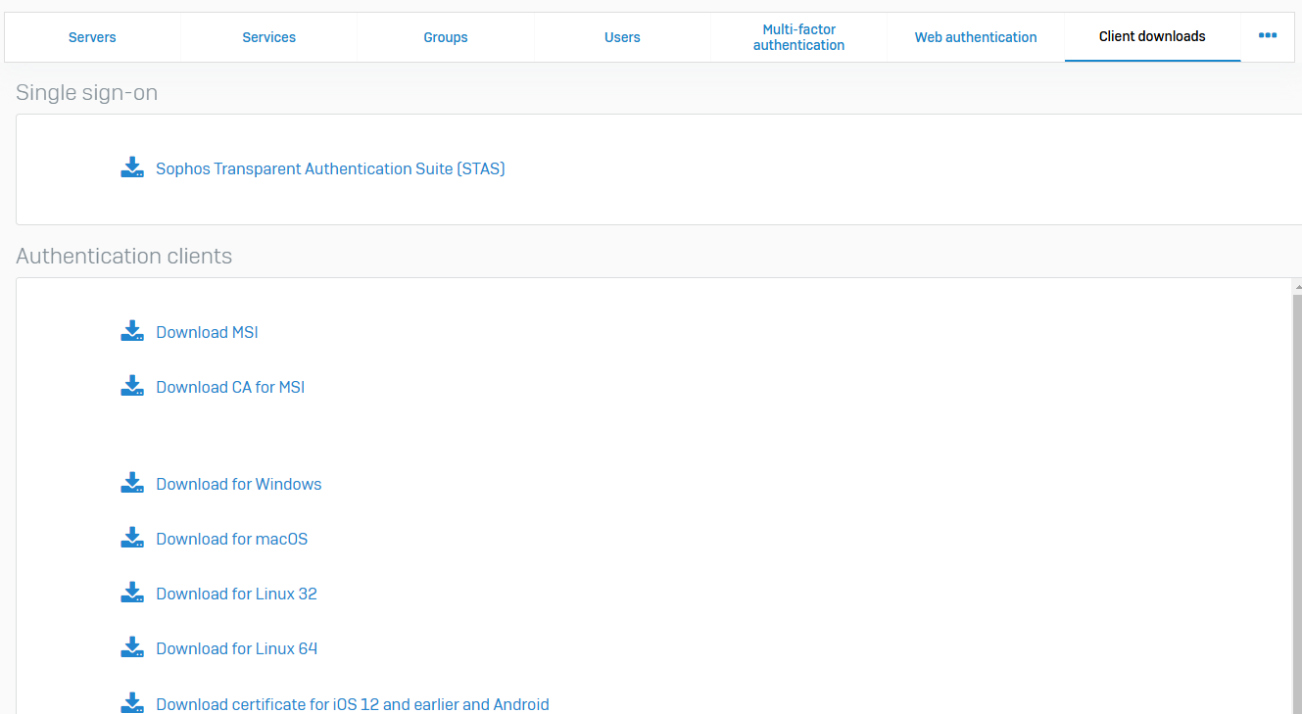Select the Client downloads tab

point(1152,37)
